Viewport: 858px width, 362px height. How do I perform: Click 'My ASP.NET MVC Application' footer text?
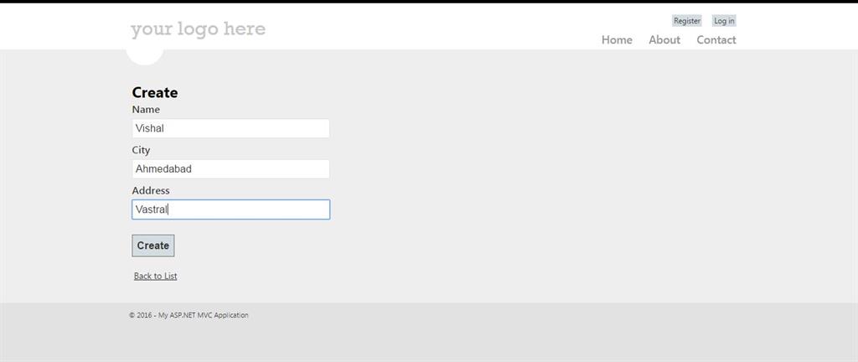[x=204, y=315]
